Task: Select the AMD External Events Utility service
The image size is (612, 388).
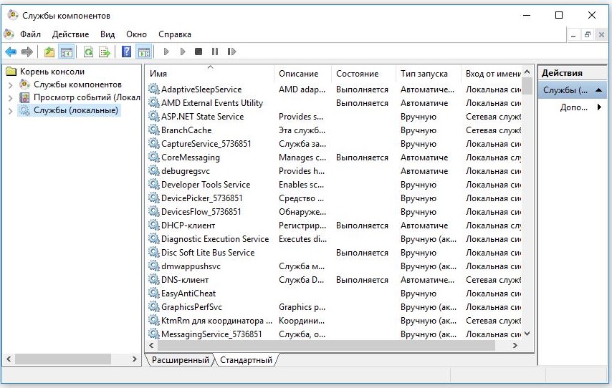Action: pos(212,103)
